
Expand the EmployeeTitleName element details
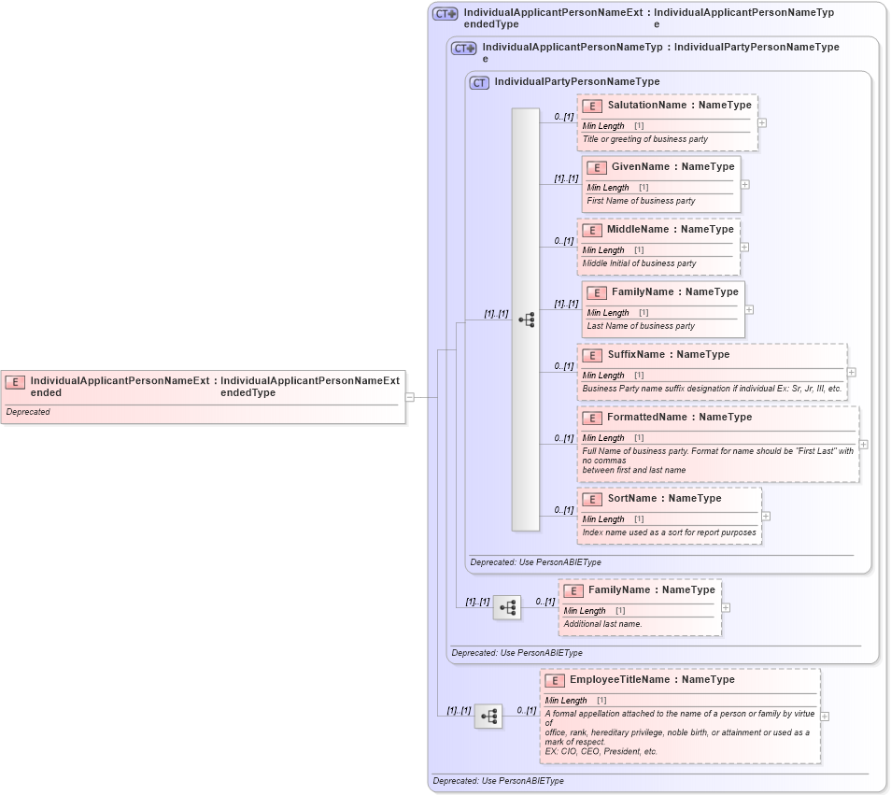[x=827, y=716]
